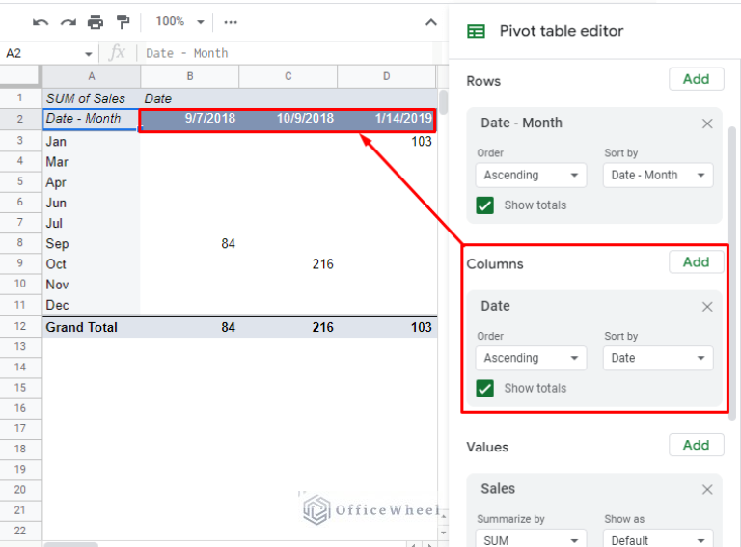This screenshot has height=547, width=741.
Task: Open the three-dot more options menu
Action: pos(231,21)
